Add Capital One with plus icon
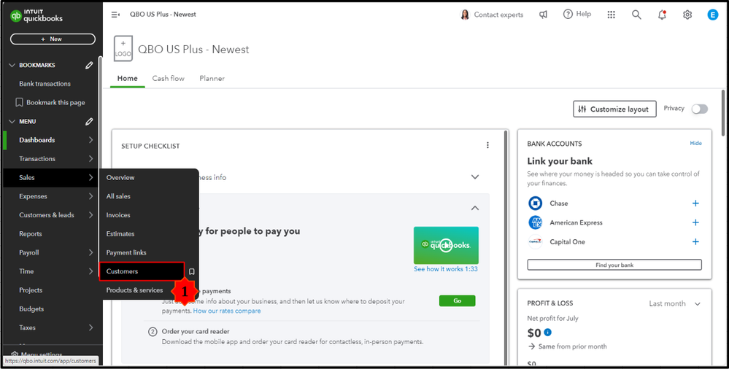This screenshot has height=369, width=729. tap(695, 241)
